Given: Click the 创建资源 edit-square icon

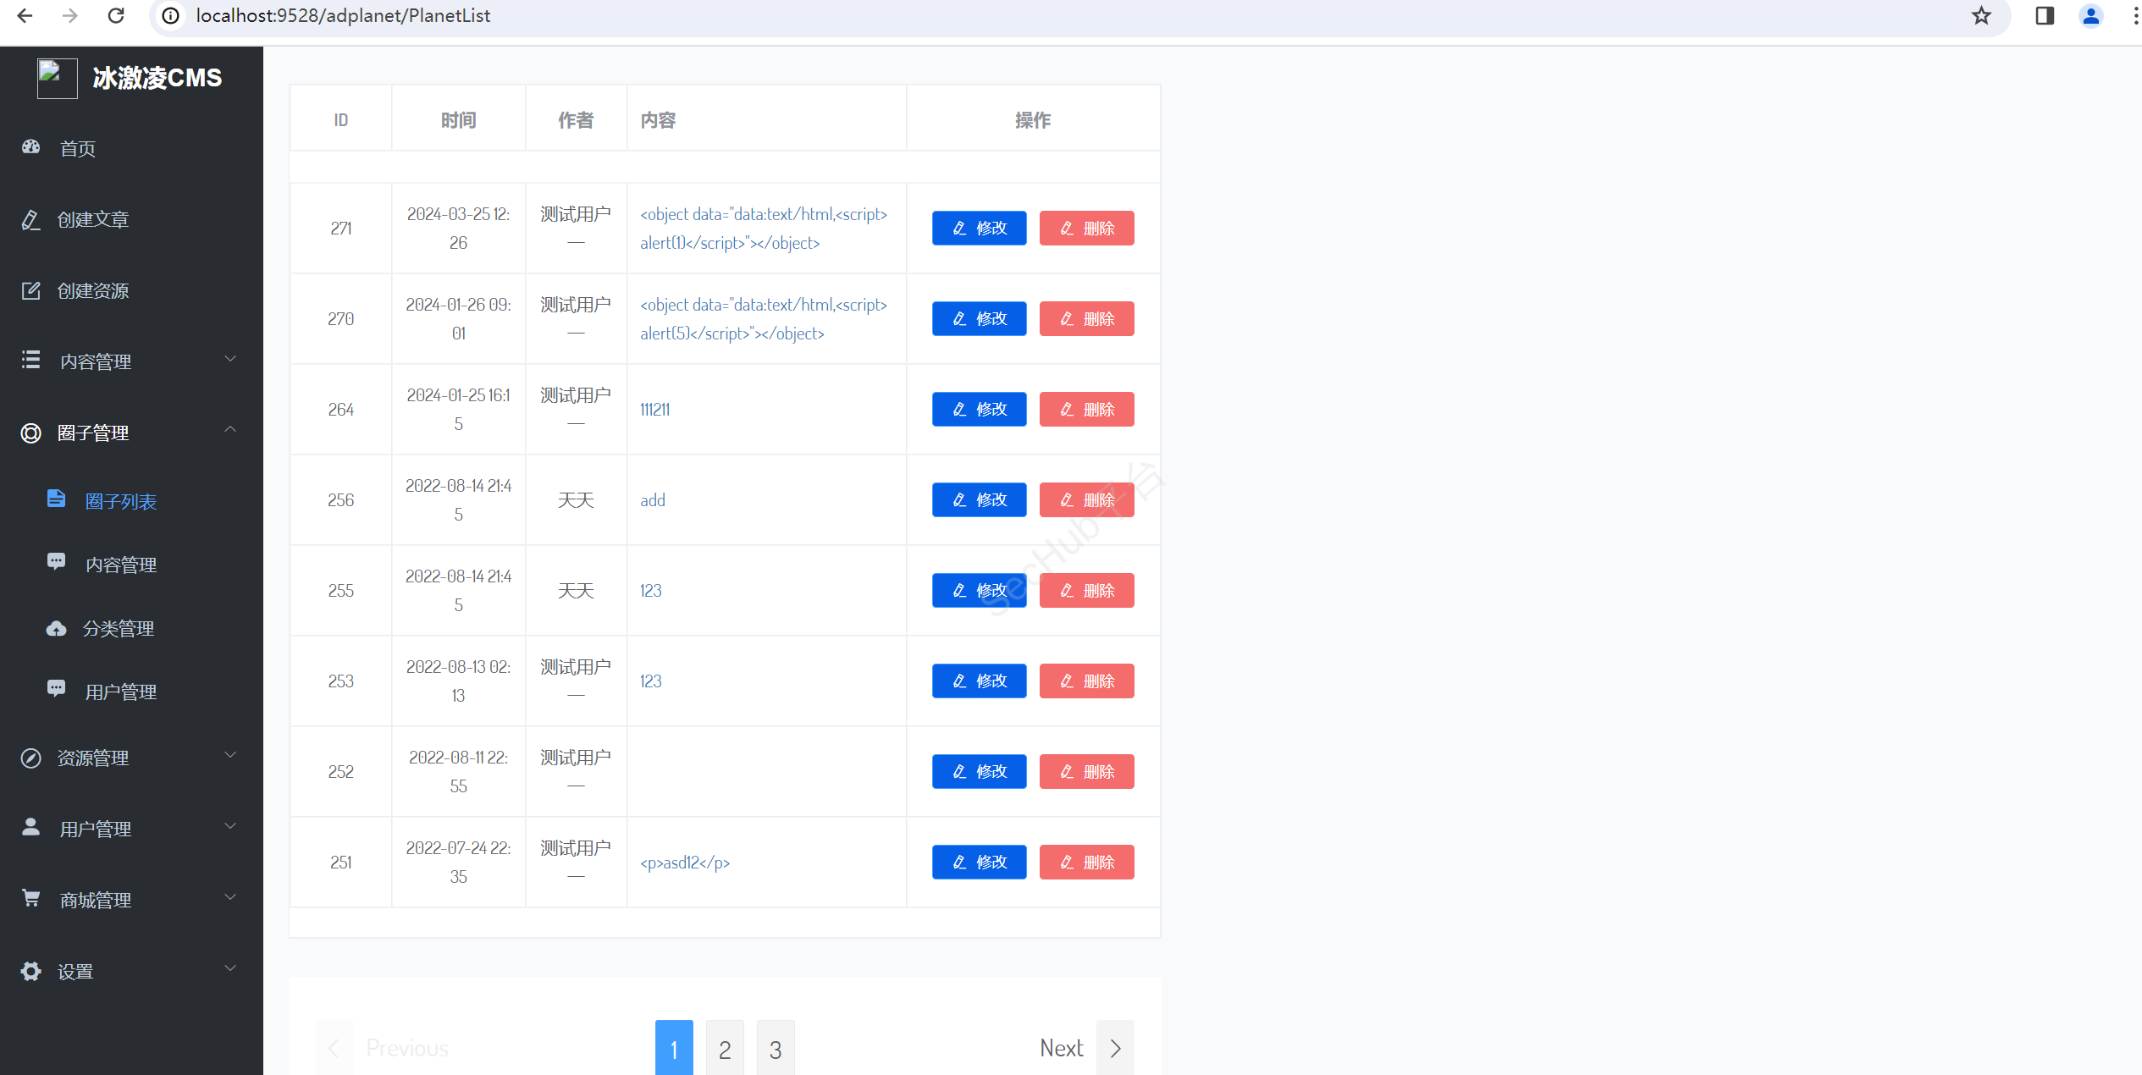Looking at the screenshot, I should tap(31, 290).
